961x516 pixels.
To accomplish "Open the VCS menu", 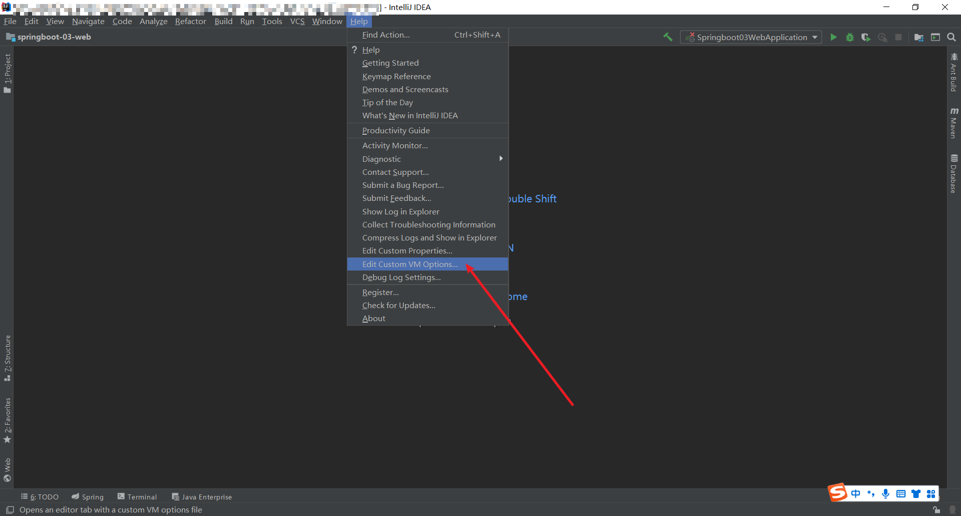I will coord(297,21).
